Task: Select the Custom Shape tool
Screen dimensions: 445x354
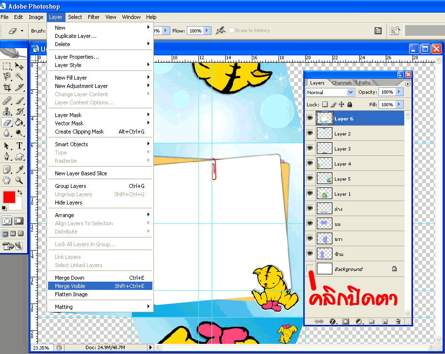Action: point(19,157)
